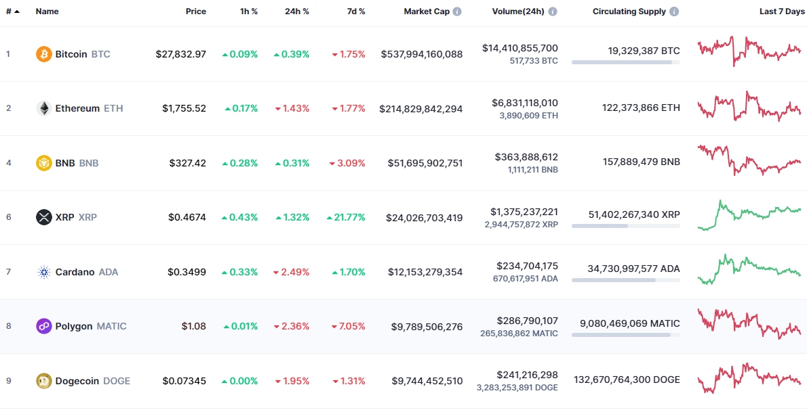Click BNB's market cap $51,695,902,751
The width and height of the screenshot is (807, 410).
tap(425, 163)
